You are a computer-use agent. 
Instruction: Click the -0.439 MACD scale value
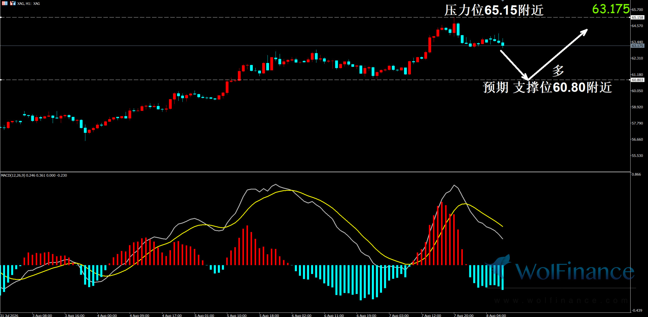coord(637,311)
